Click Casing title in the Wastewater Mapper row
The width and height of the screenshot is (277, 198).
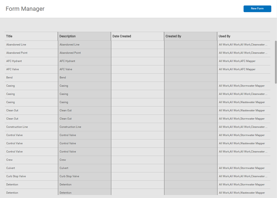coord(10,102)
